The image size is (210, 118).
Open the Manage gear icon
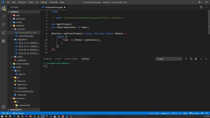tap(4, 107)
